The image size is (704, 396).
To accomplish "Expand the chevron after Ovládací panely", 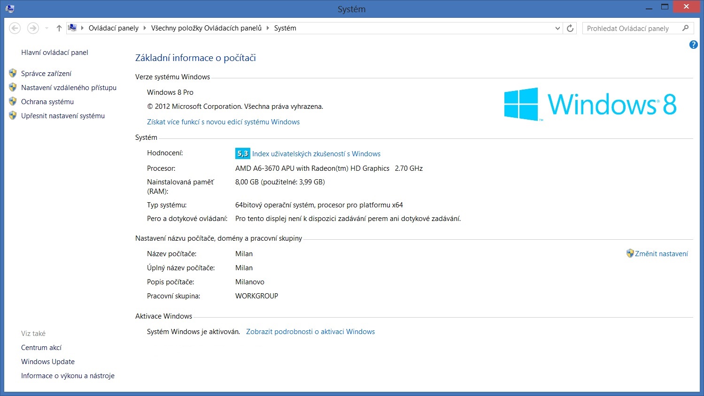I will pyautogui.click(x=145, y=28).
